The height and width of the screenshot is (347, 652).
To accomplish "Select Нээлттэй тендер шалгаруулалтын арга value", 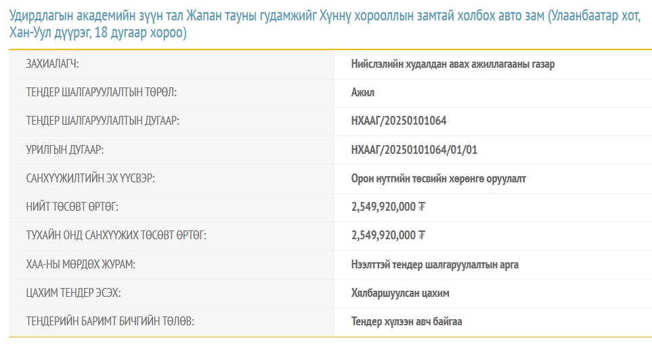I will pyautogui.click(x=435, y=264).
